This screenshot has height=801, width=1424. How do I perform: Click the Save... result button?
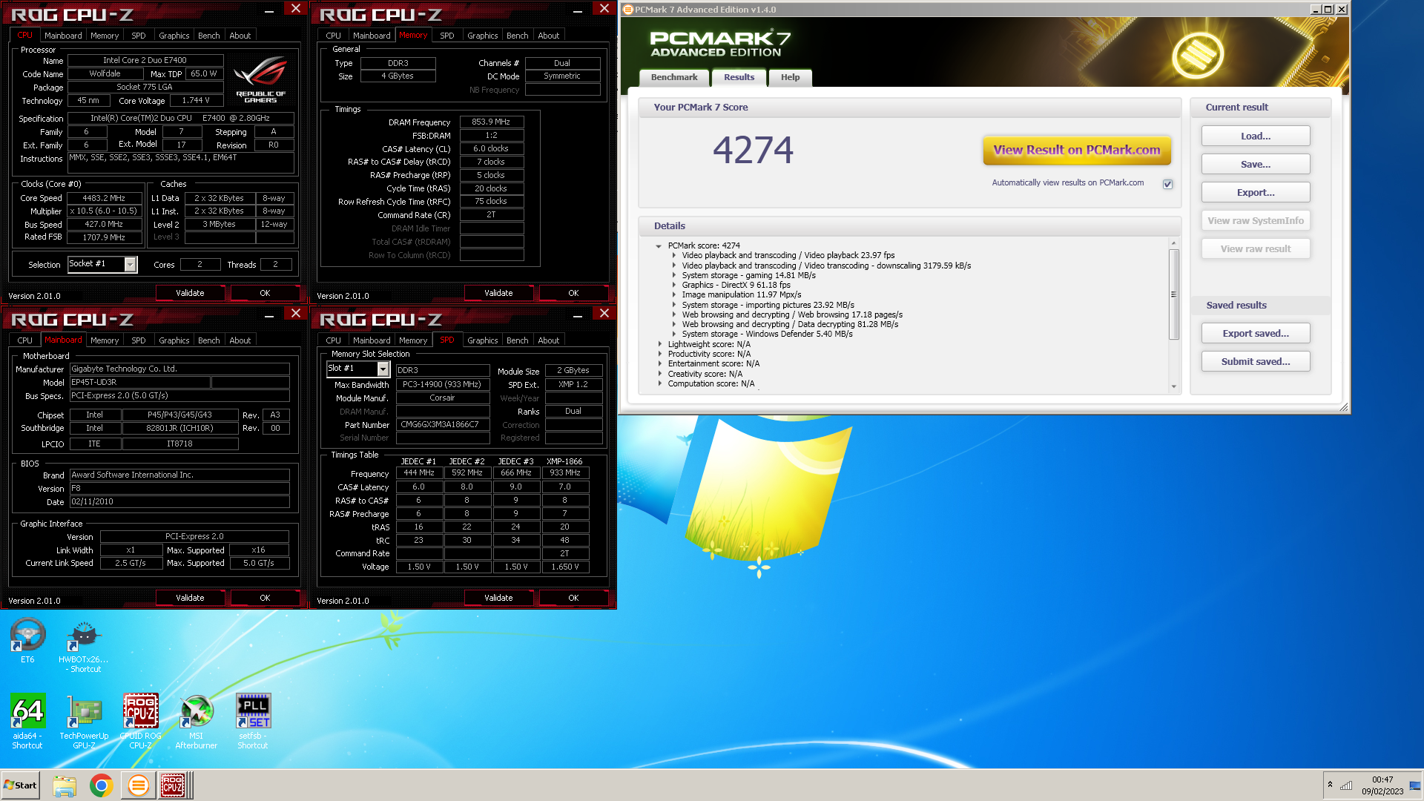coord(1256,164)
